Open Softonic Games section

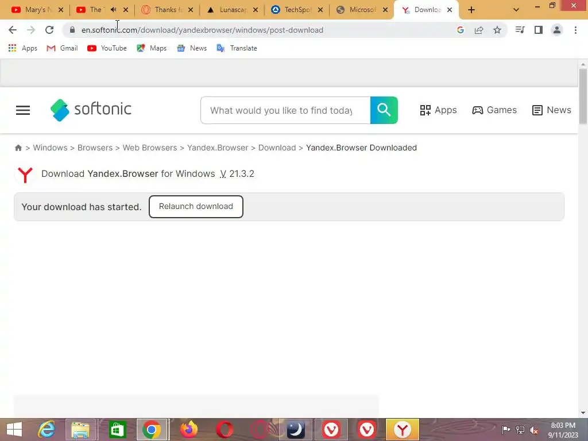[x=494, y=110]
